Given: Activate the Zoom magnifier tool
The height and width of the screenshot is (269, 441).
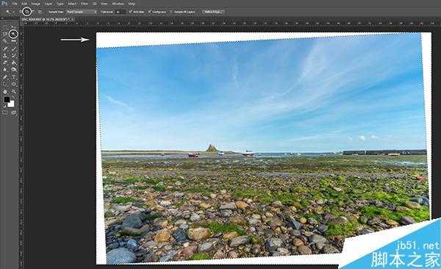Looking at the screenshot, I should (13, 91).
